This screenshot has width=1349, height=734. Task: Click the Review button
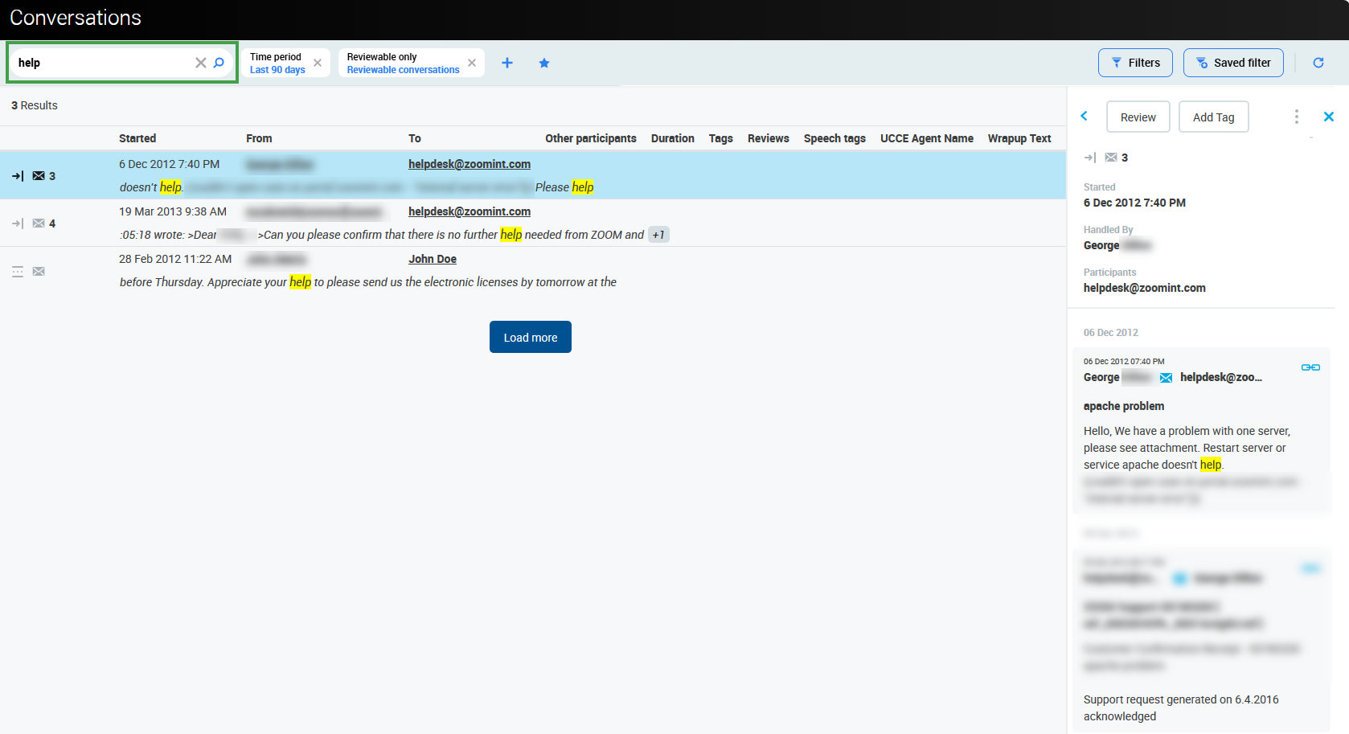(1138, 117)
